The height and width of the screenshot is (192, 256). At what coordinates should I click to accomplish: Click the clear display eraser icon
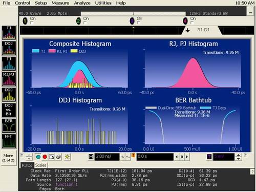58,157
